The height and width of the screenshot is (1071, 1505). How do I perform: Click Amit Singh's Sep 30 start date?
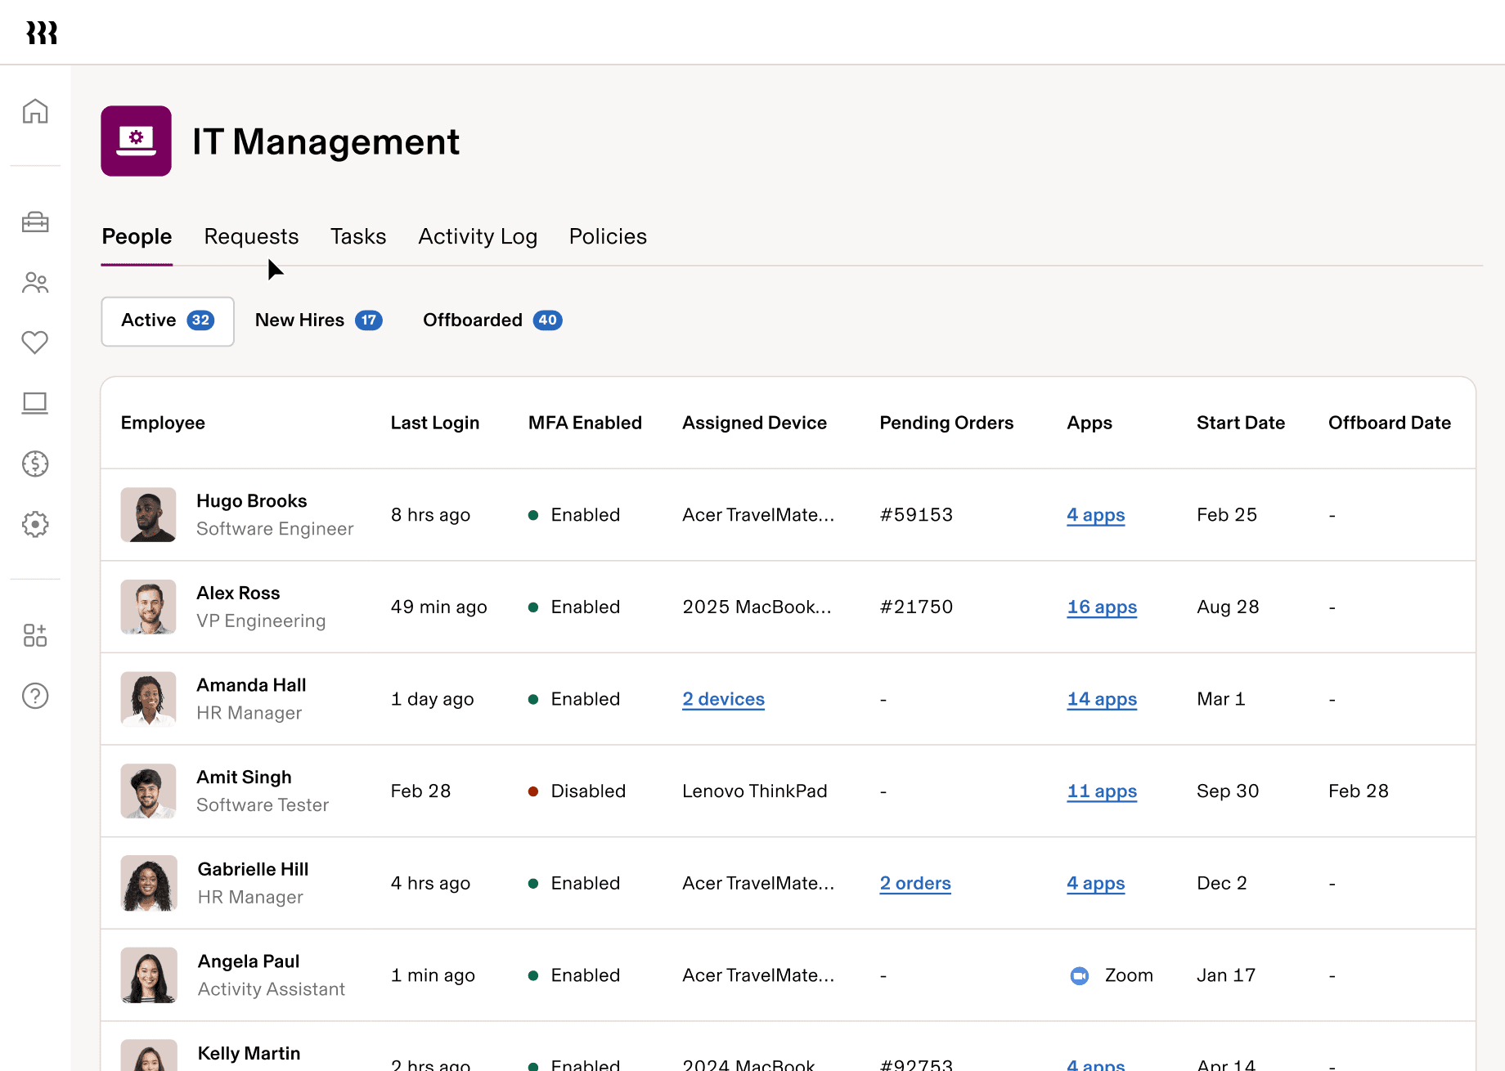pyautogui.click(x=1227, y=791)
